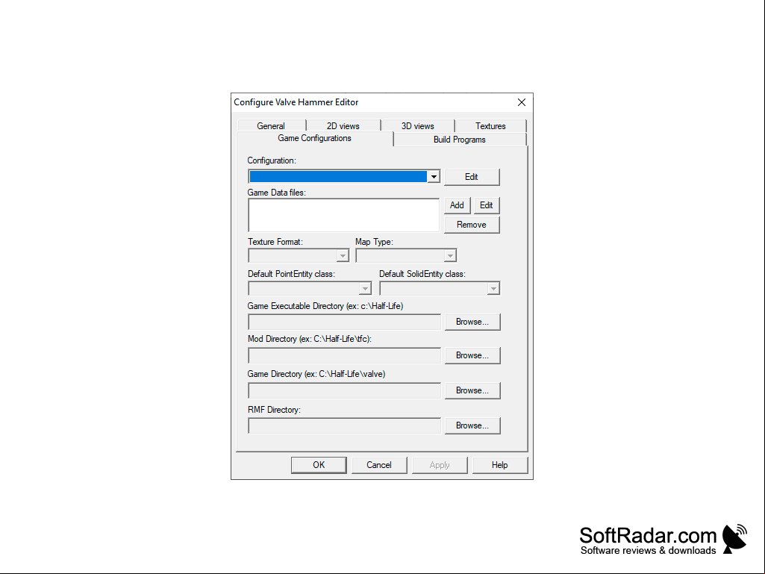Click Edit beside the Add button
Screen dimensions: 765x574
487,205
